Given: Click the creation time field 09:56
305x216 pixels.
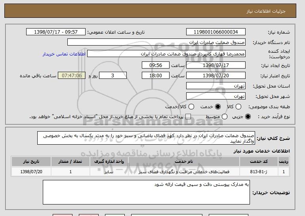Looking at the screenshot, I should pos(156,65).
